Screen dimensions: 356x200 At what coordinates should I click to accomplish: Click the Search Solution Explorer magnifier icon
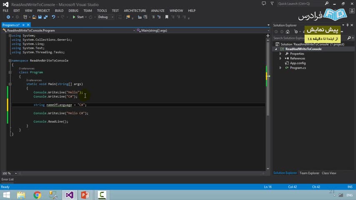pos(349,38)
